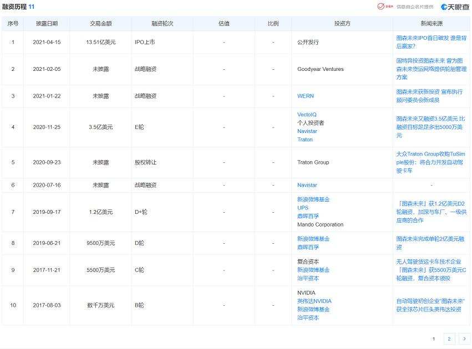Click the 融资历程 section title
Viewport: 472px width, 349px height.
click(14, 6)
